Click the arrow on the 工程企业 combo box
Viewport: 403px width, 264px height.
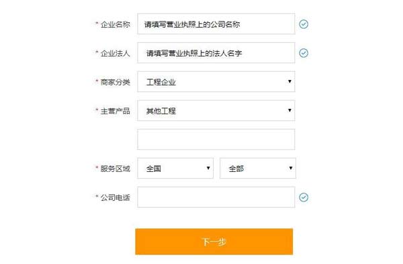click(x=289, y=81)
